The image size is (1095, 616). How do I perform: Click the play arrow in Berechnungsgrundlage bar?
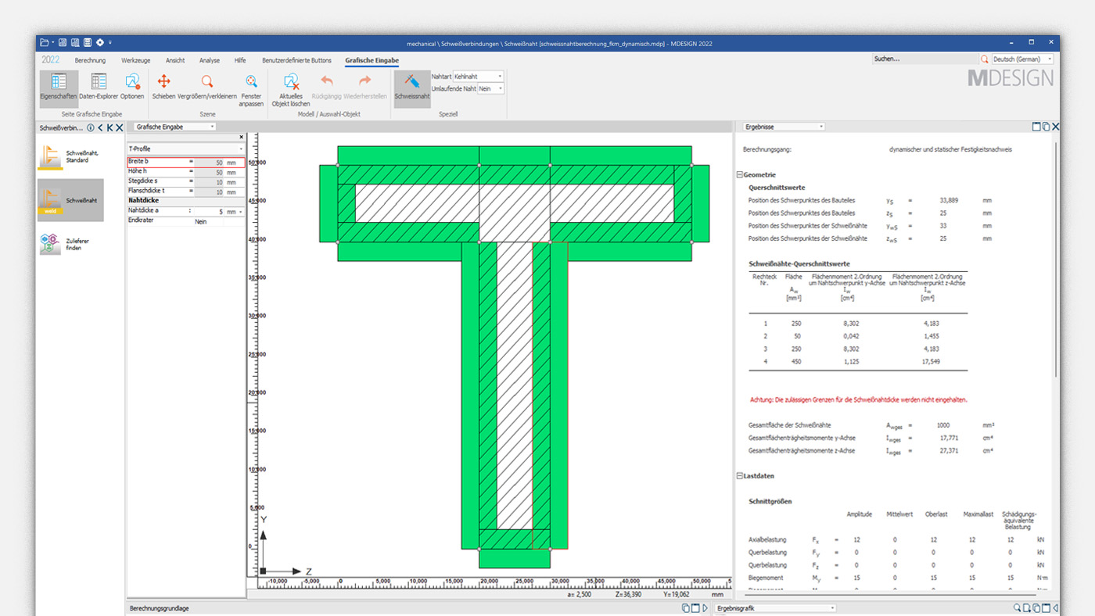[705, 607]
